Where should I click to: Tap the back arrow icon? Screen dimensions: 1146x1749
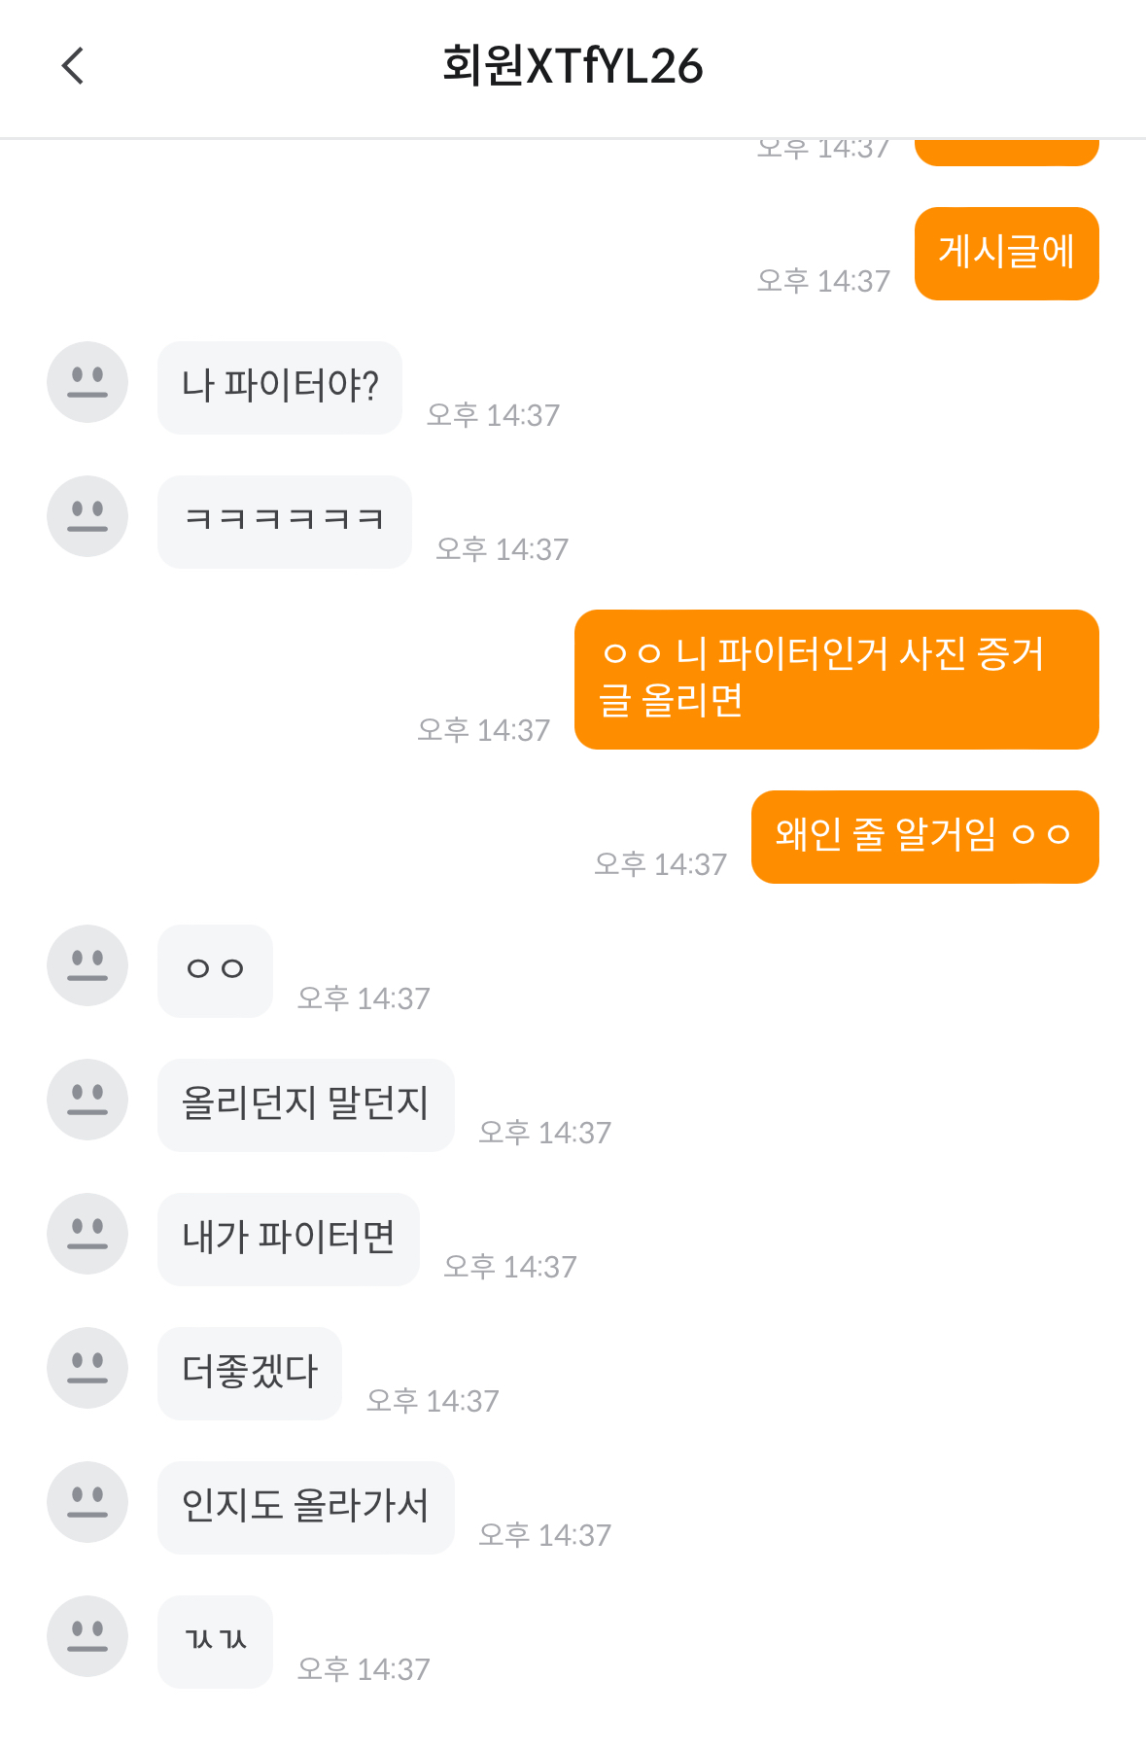click(x=73, y=66)
